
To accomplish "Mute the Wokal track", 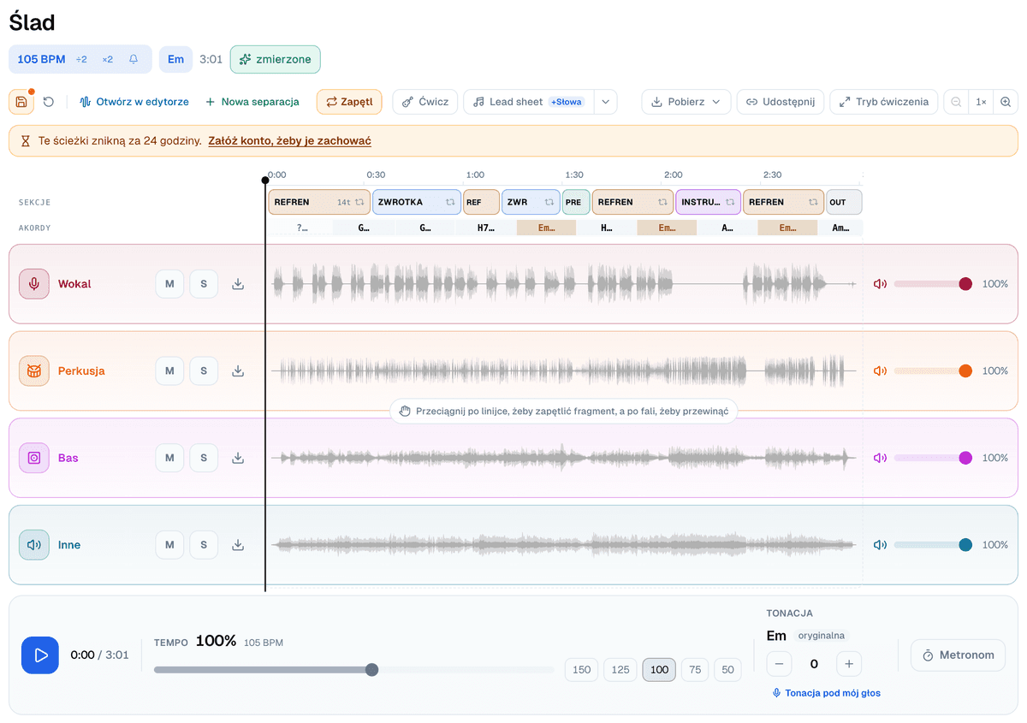I will (x=169, y=284).
